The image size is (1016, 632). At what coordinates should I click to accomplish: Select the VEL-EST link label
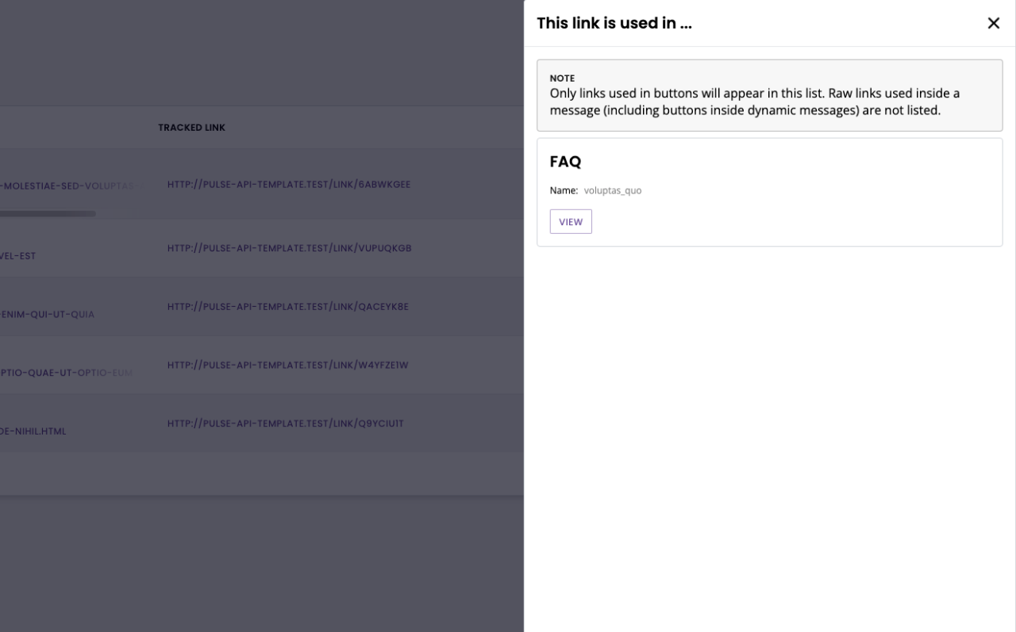point(20,256)
